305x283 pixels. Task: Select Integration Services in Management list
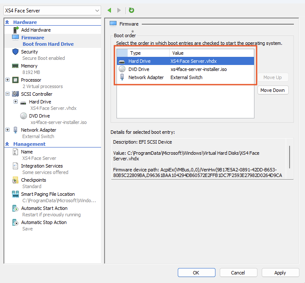click(42, 166)
